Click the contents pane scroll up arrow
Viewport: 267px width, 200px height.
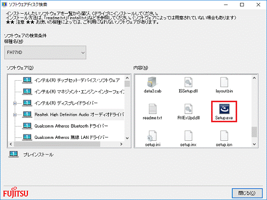254,78
